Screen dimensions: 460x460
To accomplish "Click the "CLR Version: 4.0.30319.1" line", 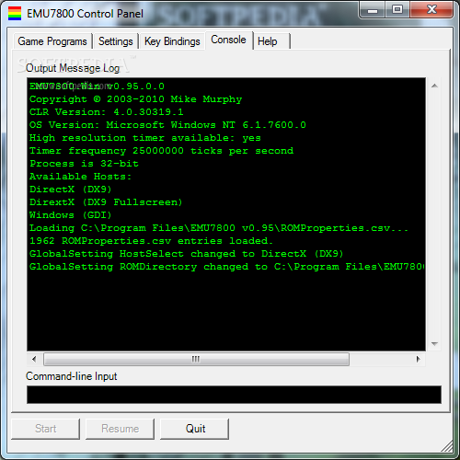I will click(107, 112).
